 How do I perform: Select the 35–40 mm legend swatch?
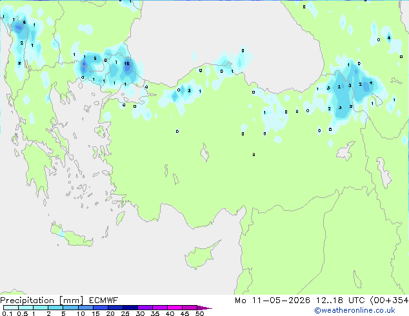pyautogui.click(x=160, y=308)
